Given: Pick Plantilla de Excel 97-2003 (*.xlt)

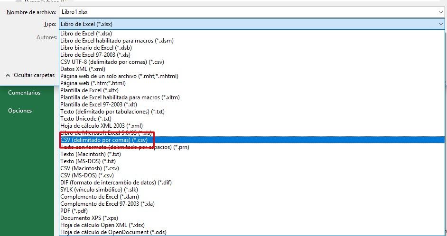Looking at the screenshot, I should pyautogui.click(x=251, y=105).
